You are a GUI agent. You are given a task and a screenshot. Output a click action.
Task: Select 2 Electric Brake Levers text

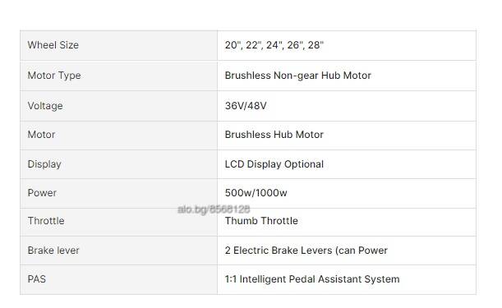point(279,251)
